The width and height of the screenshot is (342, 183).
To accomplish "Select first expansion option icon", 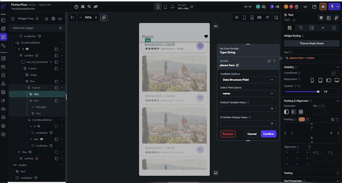I will pyautogui.click(x=286, y=112).
